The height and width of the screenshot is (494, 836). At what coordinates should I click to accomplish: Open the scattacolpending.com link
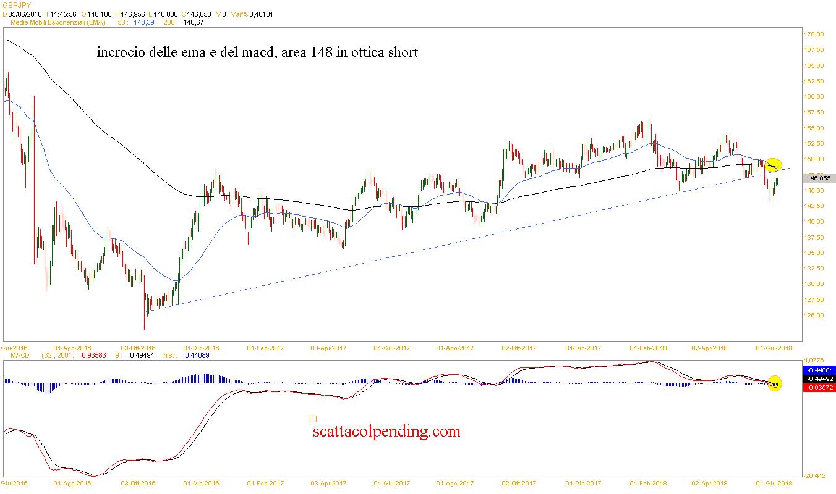tap(387, 431)
